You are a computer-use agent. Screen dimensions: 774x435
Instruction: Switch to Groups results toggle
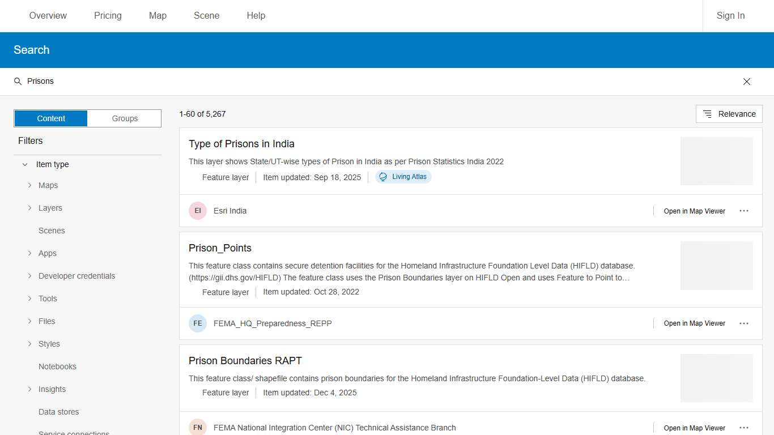pos(125,118)
